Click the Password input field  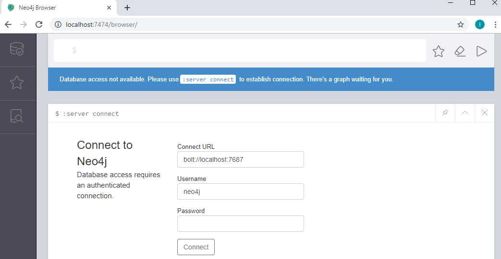tap(241, 224)
